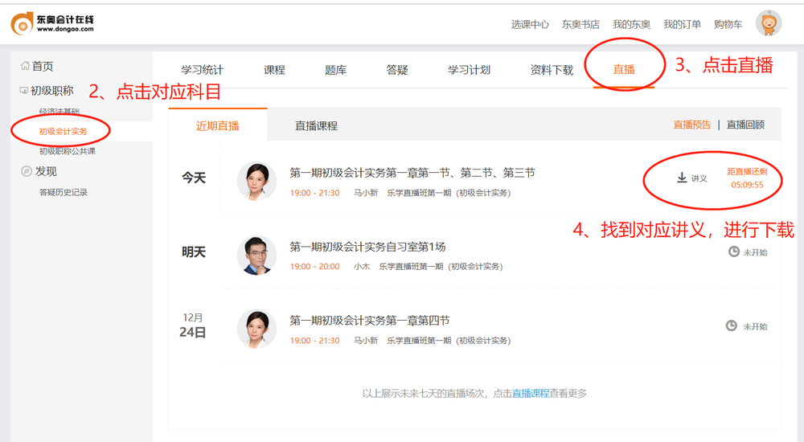This screenshot has height=442, width=804.
Task: Open 初级职称公共课 in the sidebar
Action: pos(68,151)
